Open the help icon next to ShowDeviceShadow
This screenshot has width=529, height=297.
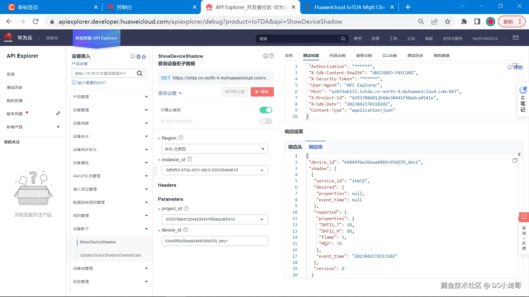click(x=271, y=56)
